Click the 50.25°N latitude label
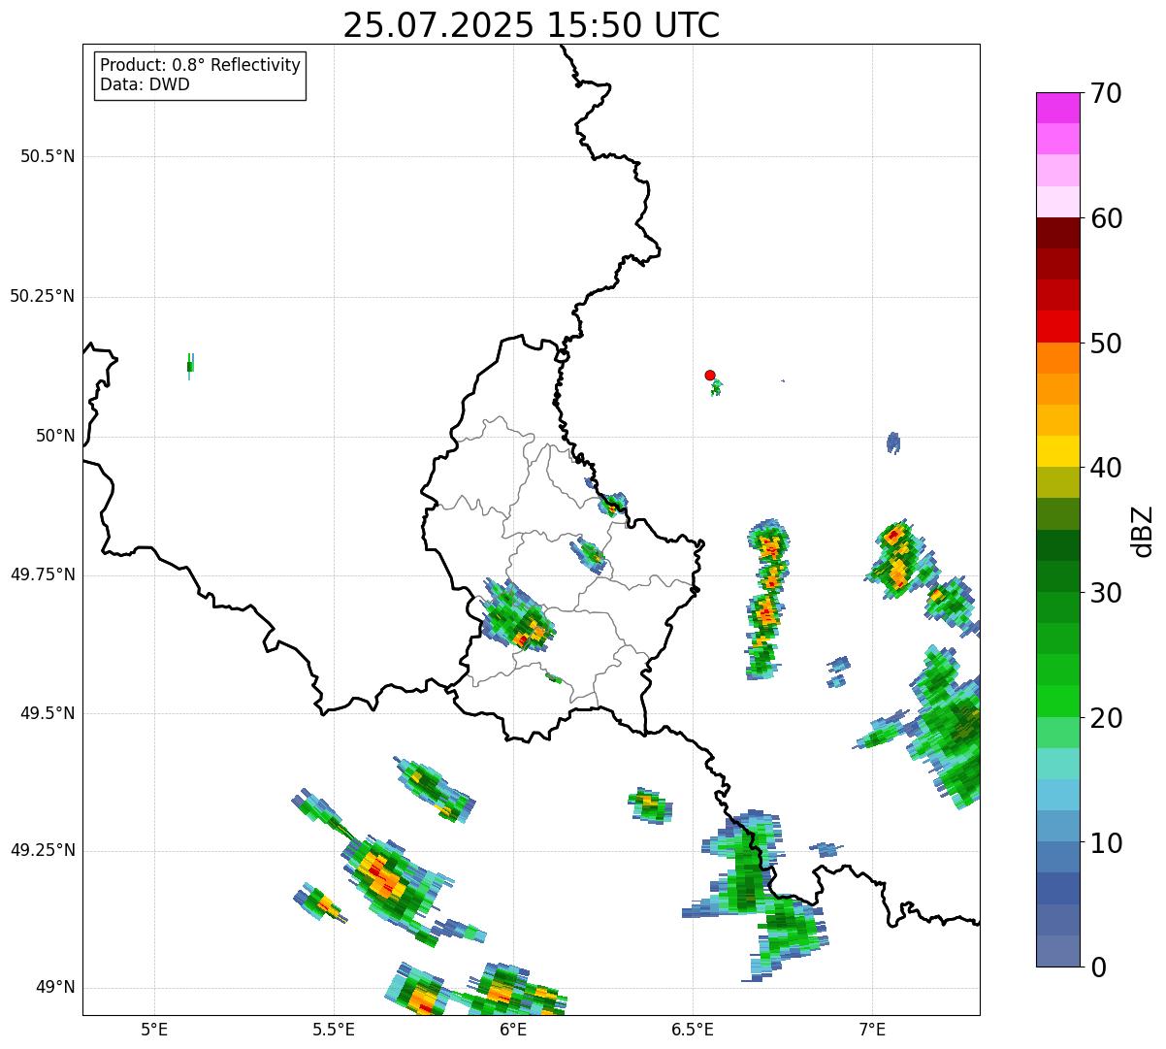Viewport: 1166px width, 1049px height. click(43, 296)
